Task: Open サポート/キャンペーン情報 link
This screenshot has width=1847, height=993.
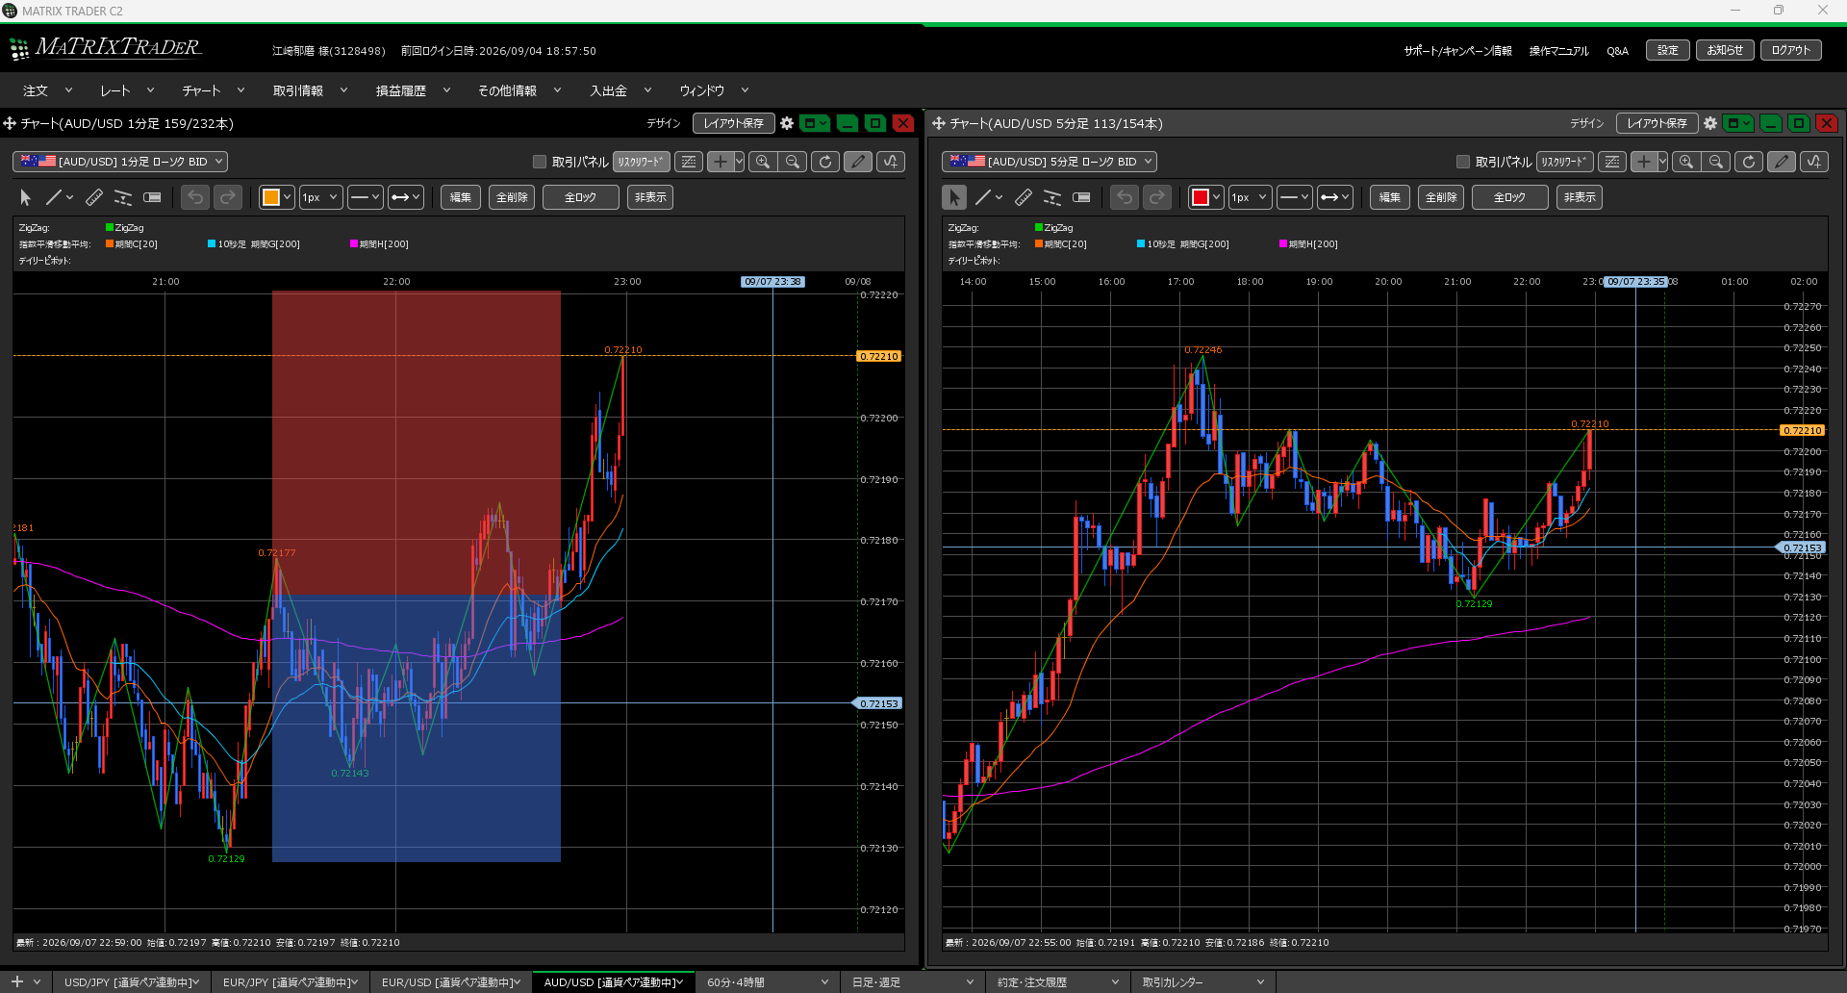Action: [1457, 51]
